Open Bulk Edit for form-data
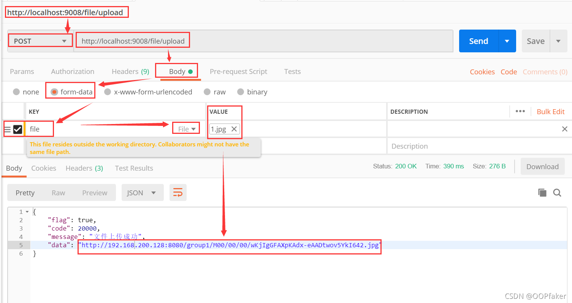This screenshot has width=572, height=303. [550, 111]
